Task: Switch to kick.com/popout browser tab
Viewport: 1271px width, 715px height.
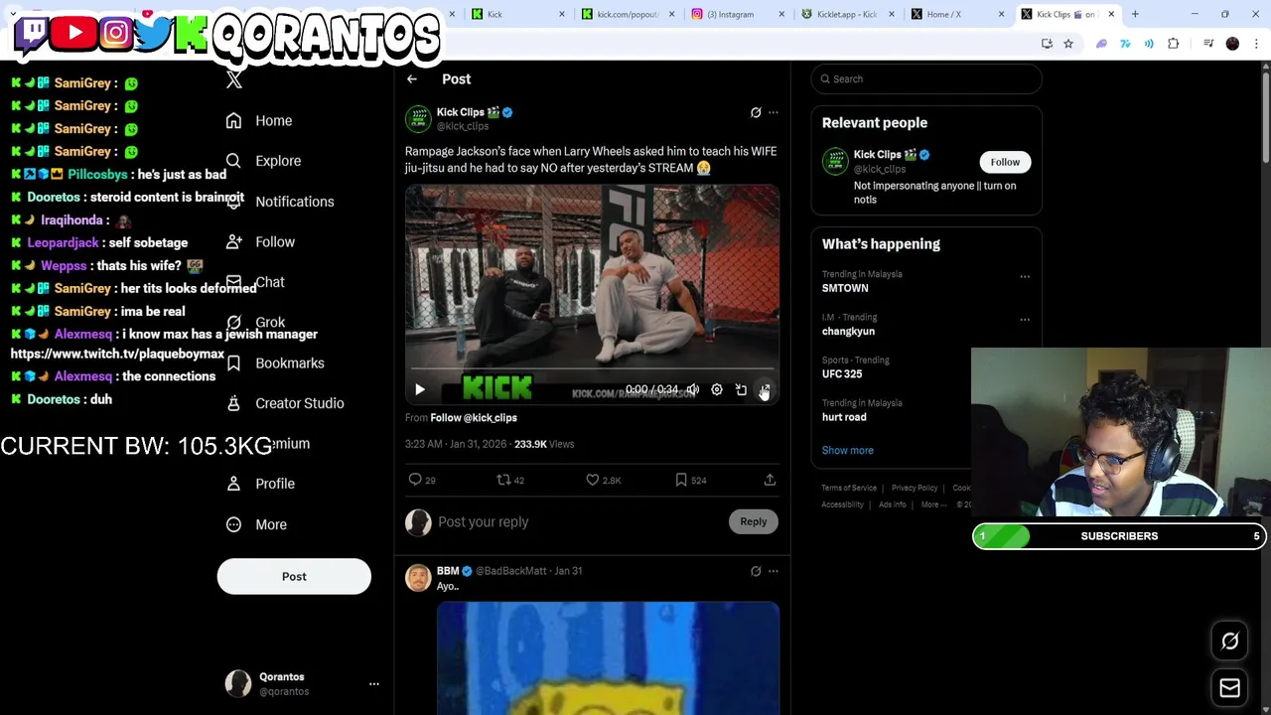Action: [x=627, y=14]
